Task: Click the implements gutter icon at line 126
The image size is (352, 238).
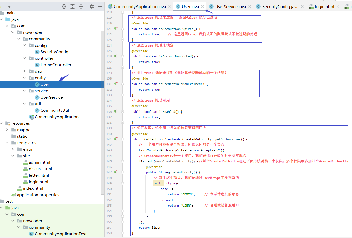Action: point(116,56)
